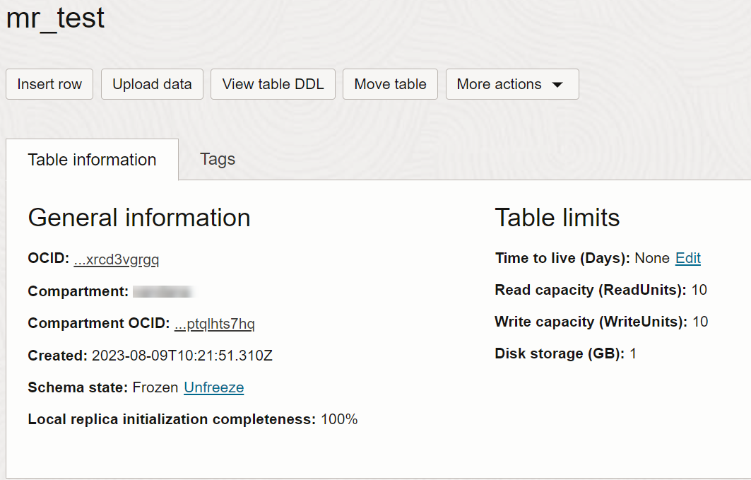Viewport: 751px width, 480px height.
Task: Edit the Time to live setting
Action: pos(688,258)
